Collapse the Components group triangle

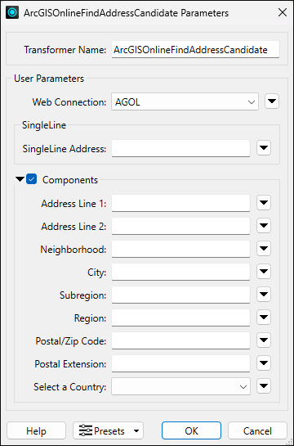coord(20,179)
